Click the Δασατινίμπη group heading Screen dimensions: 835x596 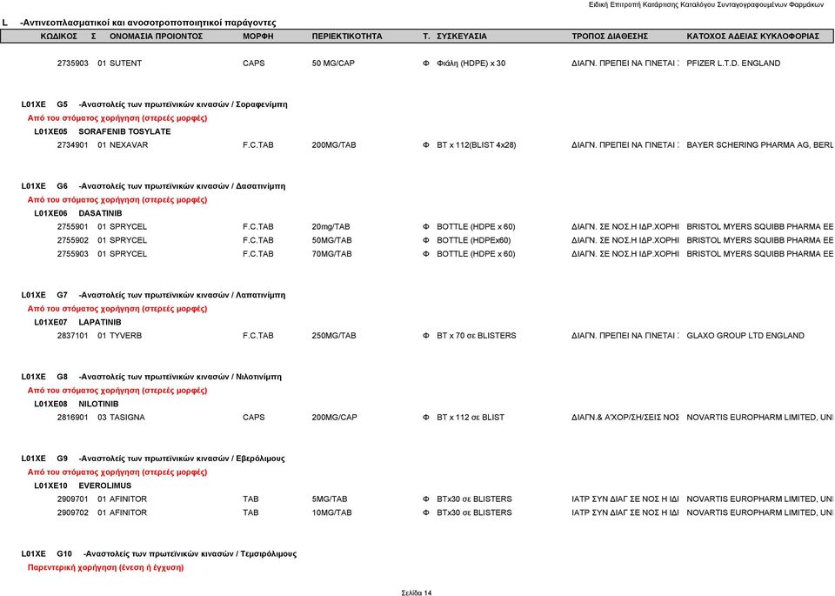pyautogui.click(x=182, y=186)
